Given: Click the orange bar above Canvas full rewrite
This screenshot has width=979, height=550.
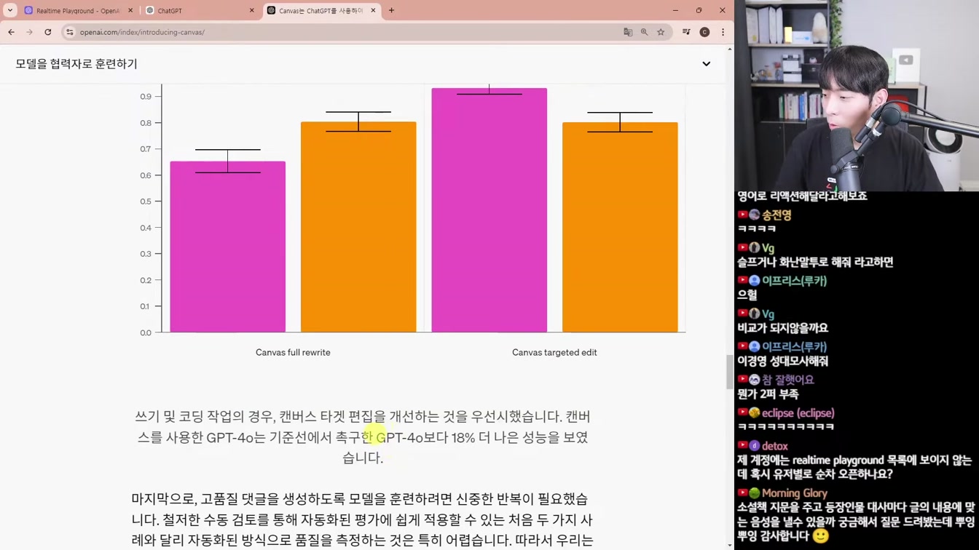Looking at the screenshot, I should (358, 227).
